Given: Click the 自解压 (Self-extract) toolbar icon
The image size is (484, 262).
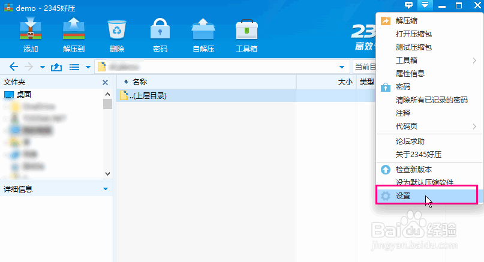Looking at the screenshot, I should click(x=203, y=29).
